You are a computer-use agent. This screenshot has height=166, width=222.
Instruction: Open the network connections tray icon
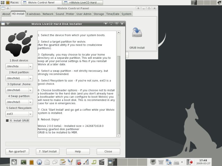coord(169,162)
